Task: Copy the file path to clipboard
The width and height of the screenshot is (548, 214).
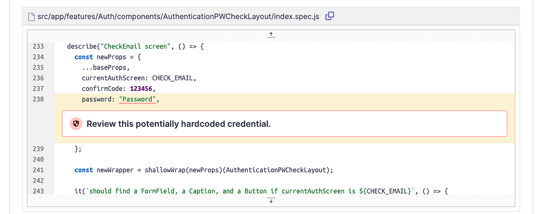Action: tap(330, 16)
